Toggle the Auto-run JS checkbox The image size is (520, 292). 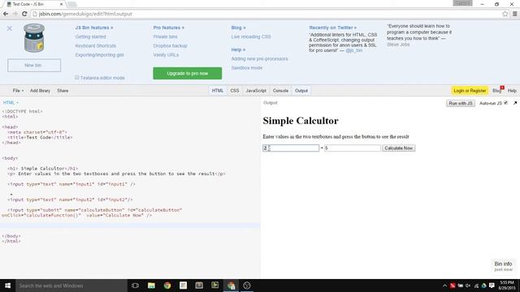(505, 103)
